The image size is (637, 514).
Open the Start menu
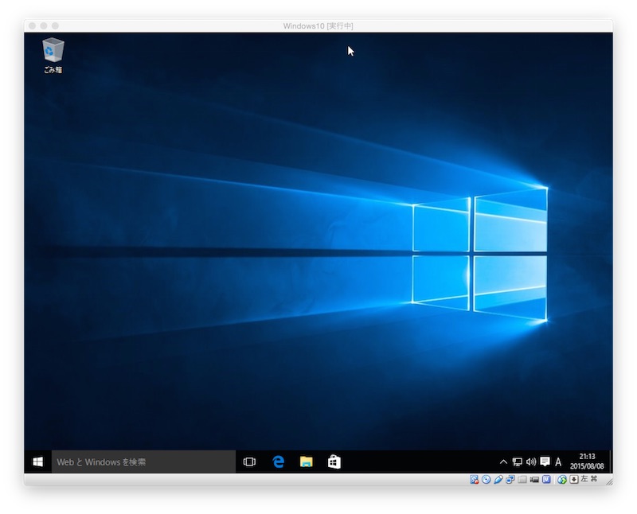pos(36,460)
